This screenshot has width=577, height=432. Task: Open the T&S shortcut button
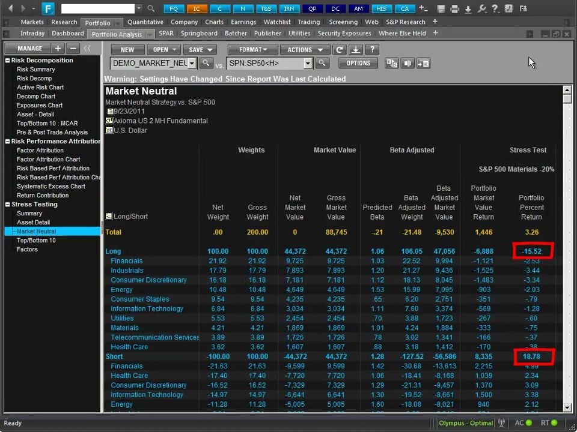pos(266,8)
